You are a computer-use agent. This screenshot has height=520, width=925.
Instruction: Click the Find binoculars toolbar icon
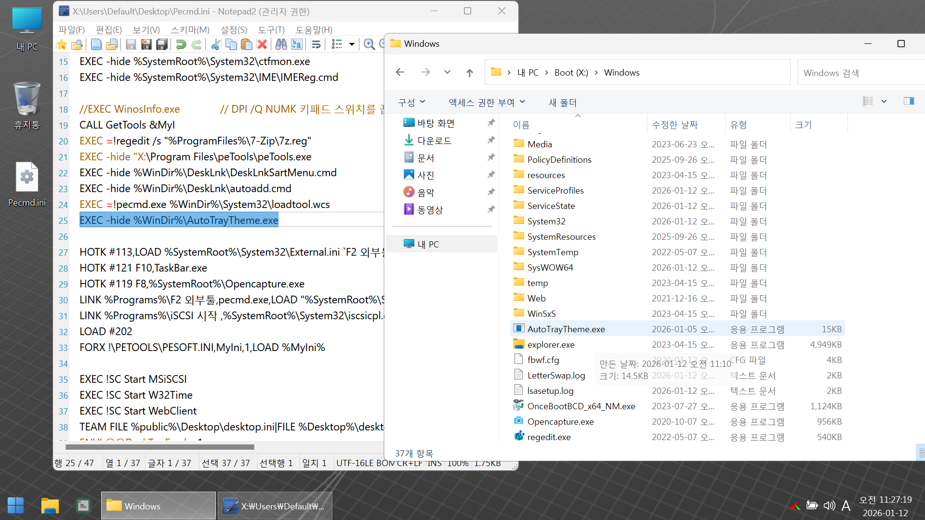point(281,45)
